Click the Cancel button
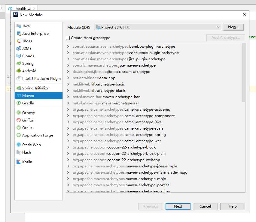This screenshot has height=222, width=256. tap(205, 206)
